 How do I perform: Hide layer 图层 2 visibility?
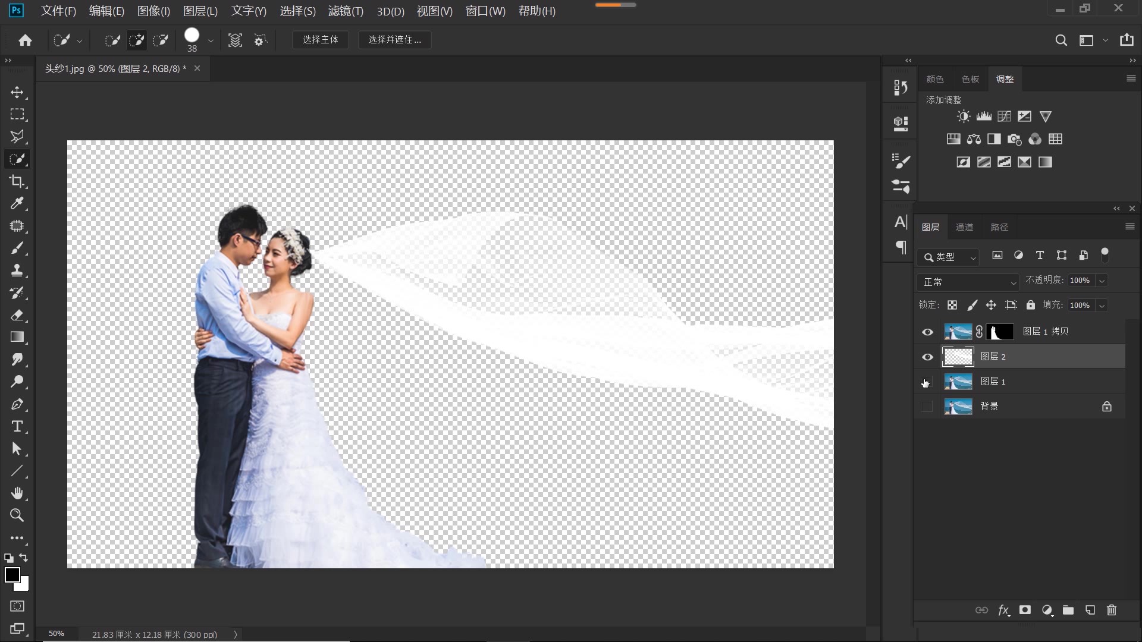point(927,357)
